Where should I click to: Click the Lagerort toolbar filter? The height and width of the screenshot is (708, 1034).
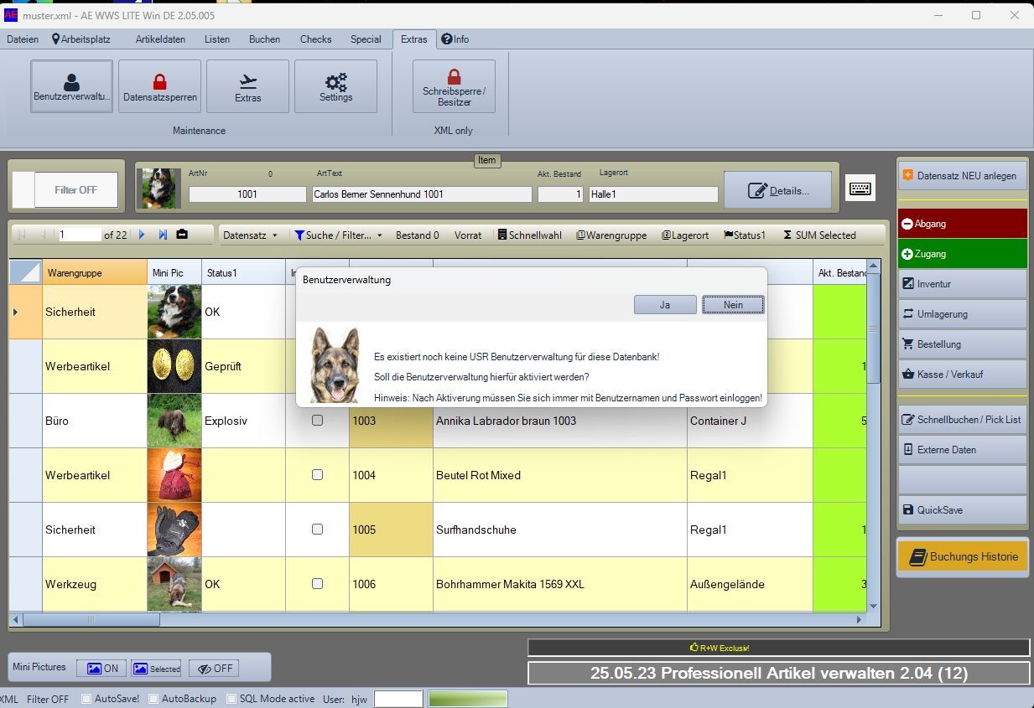[685, 235]
